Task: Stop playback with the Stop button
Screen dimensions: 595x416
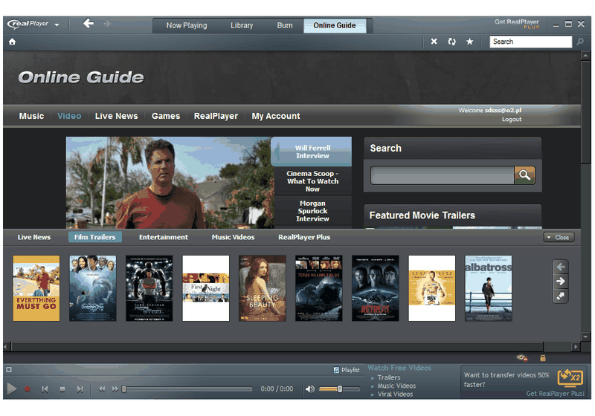Action: click(62, 389)
